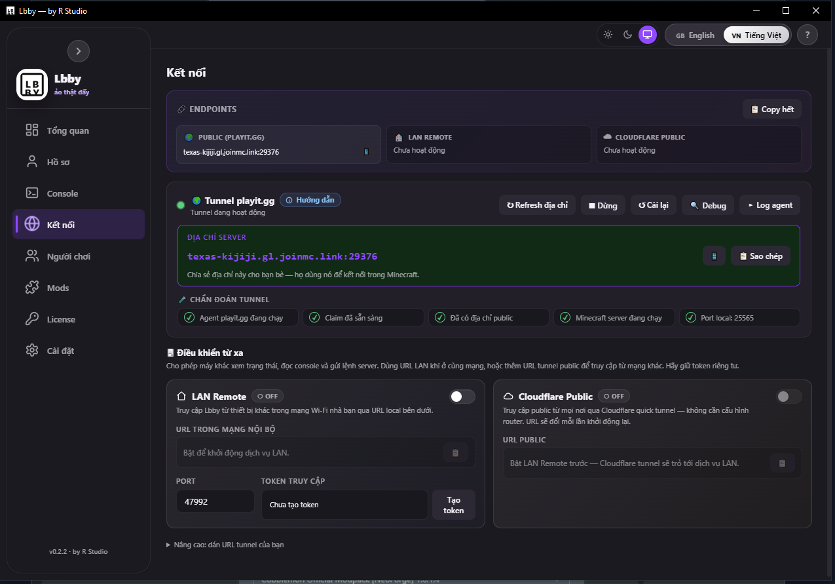Select the LAN REMOTE endpoint card

point(489,144)
